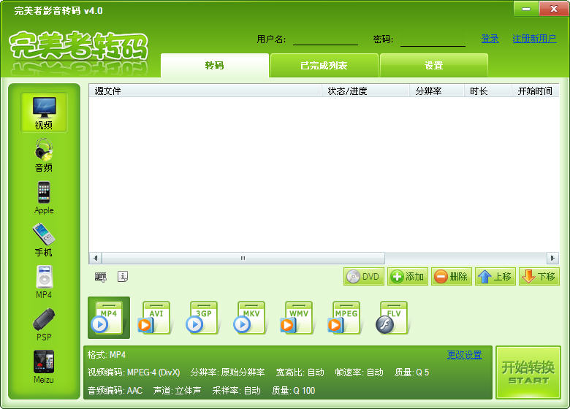Select the 视频 video category icon
Image resolution: width=570 pixels, height=409 pixels.
[x=44, y=112]
